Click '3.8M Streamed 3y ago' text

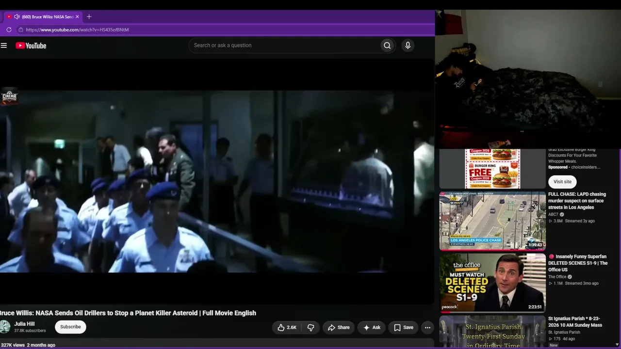point(572,221)
